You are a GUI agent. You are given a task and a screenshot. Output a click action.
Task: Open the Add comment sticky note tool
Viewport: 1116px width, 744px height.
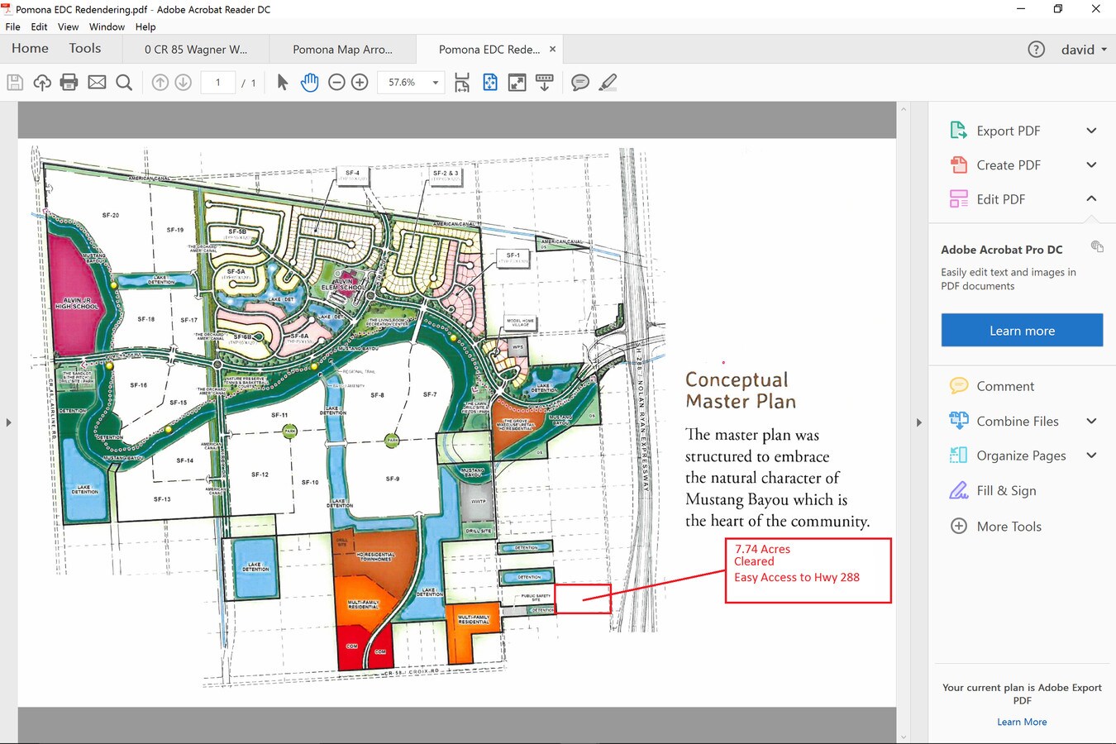(x=580, y=82)
